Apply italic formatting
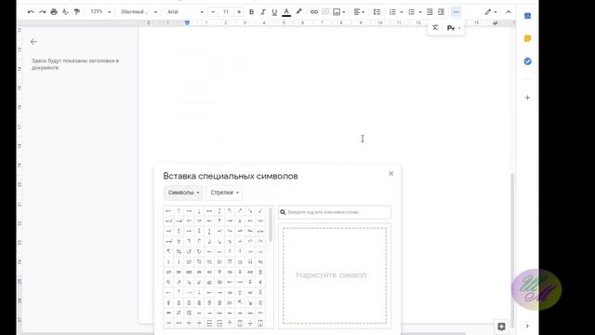The width and height of the screenshot is (595, 335). [x=262, y=12]
